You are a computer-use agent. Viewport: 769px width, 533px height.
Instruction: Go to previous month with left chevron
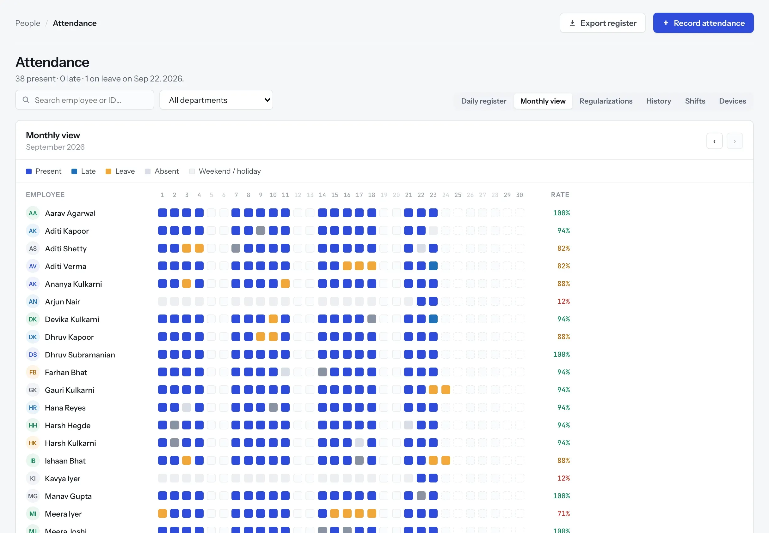[x=714, y=141]
